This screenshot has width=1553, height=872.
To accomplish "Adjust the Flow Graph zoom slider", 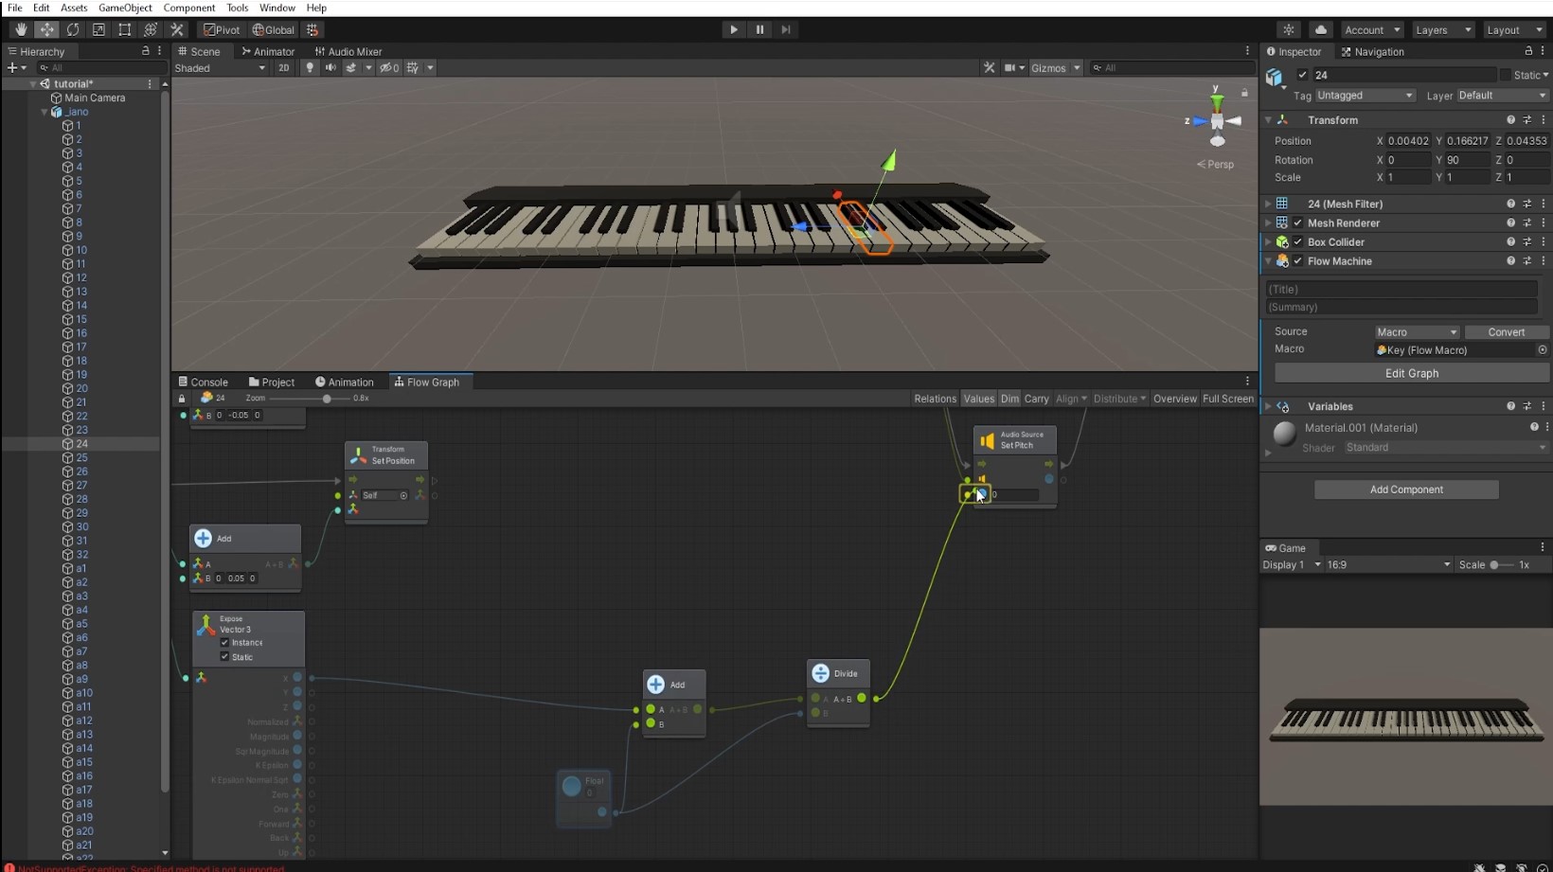I will pyautogui.click(x=327, y=399).
